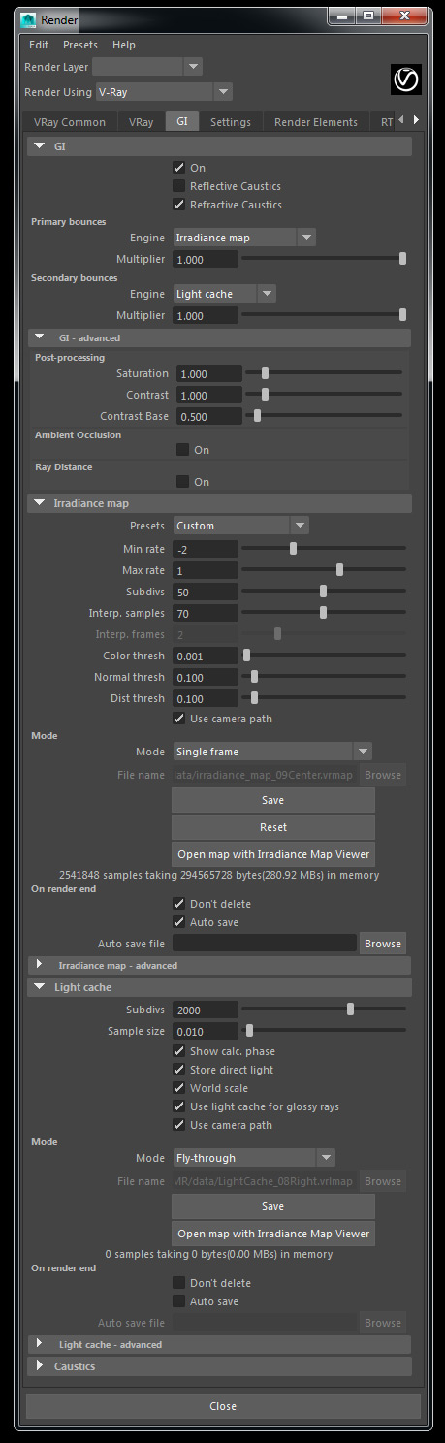
Task: Enable Ray Distance On checkbox
Action: tap(182, 482)
